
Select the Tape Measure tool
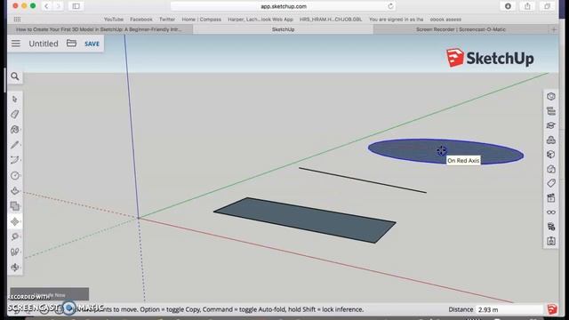click(15, 236)
